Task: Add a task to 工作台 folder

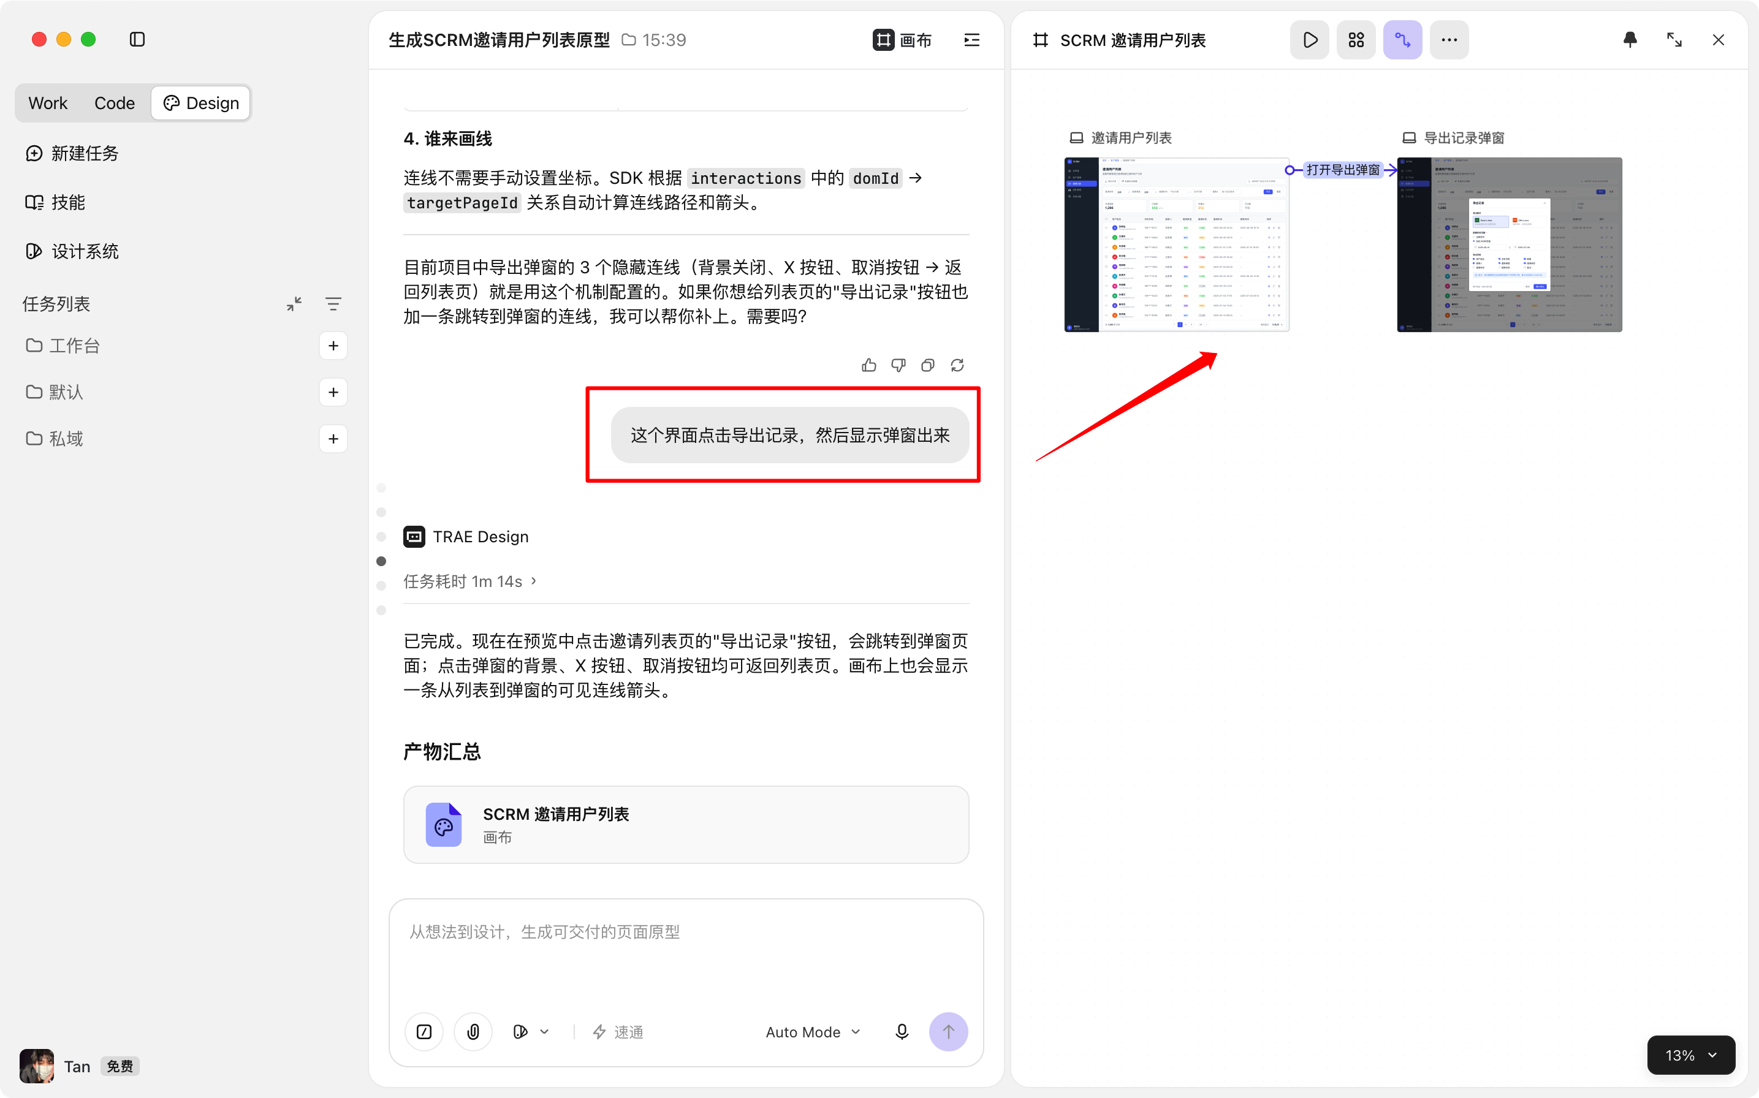Action: click(333, 346)
